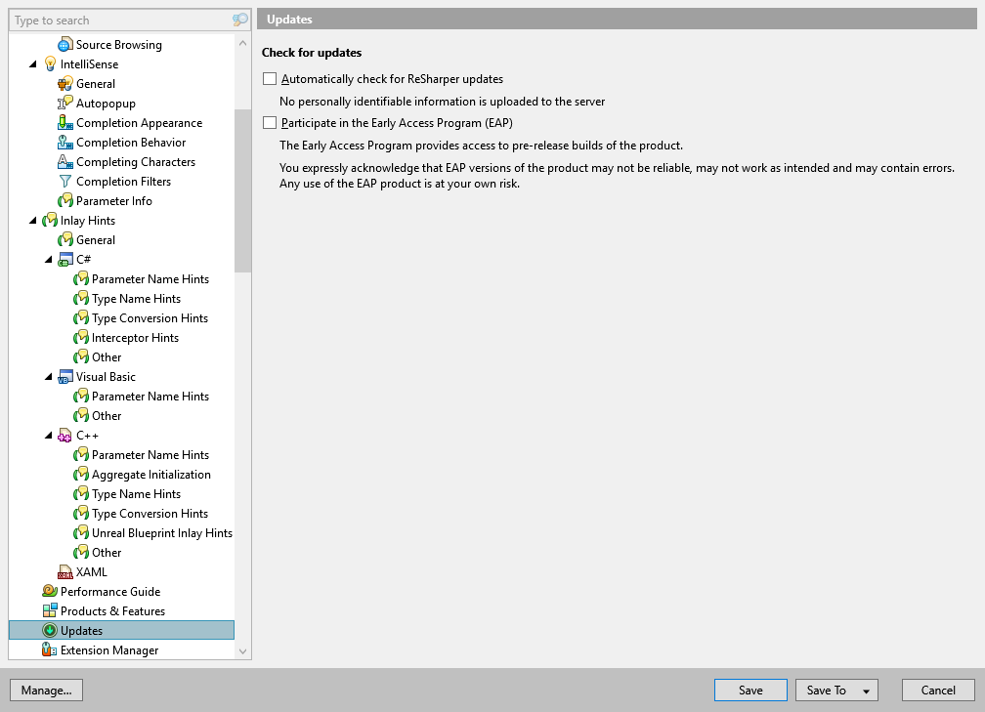The height and width of the screenshot is (712, 985).
Task: Open Parameter Name Hints under C#
Action: 150,278
